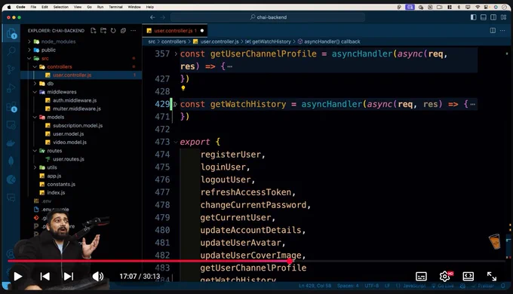Refresh the Explorer file tree
This screenshot has height=294, width=513.
[113, 30]
